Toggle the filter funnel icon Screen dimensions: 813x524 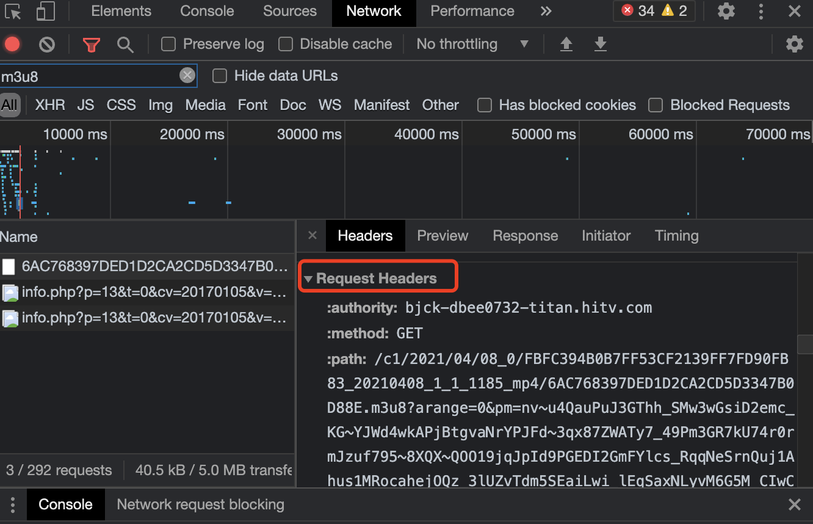(91, 44)
